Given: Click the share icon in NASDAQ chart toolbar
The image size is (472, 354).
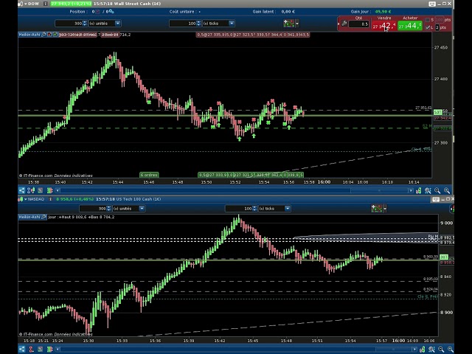Looking at the screenshot, I should click(21, 350).
